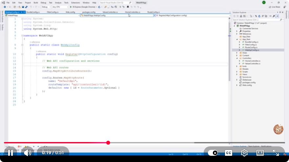Select the WebAPIApp project node

[x=245, y=26]
